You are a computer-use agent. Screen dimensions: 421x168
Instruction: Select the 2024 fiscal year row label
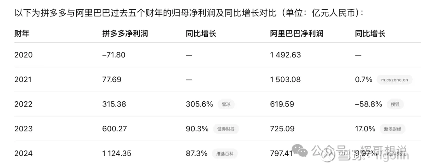tap(23, 154)
